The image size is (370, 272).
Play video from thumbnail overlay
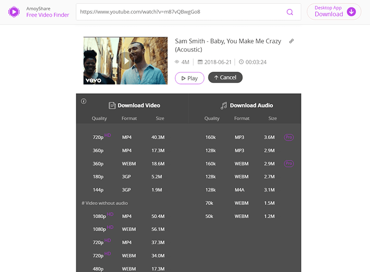point(125,61)
